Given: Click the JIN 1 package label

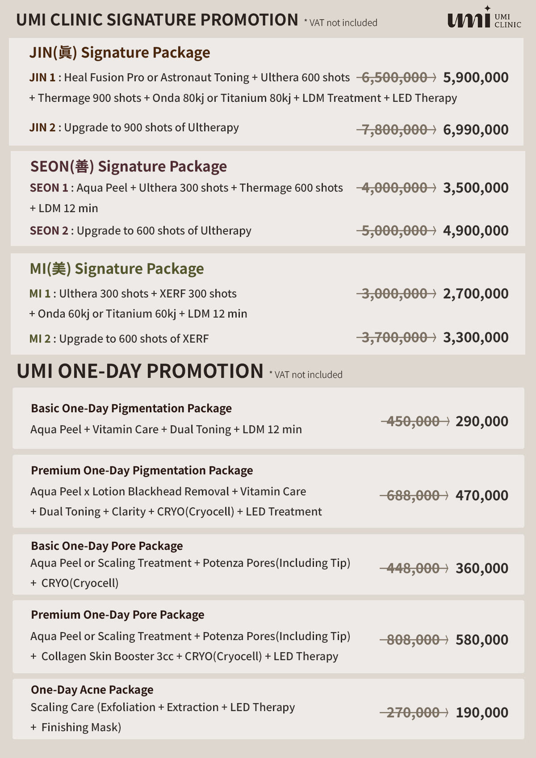Looking at the screenshot, I should coord(42,77).
